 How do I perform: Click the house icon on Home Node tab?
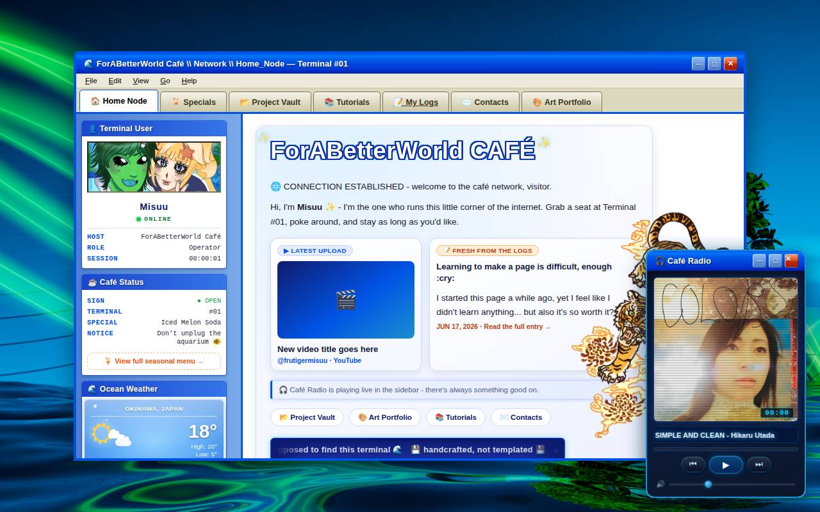95,101
